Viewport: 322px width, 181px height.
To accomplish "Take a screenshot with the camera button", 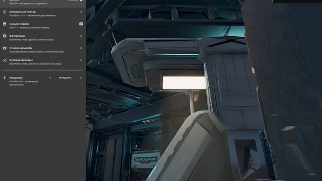I will [81, 24].
